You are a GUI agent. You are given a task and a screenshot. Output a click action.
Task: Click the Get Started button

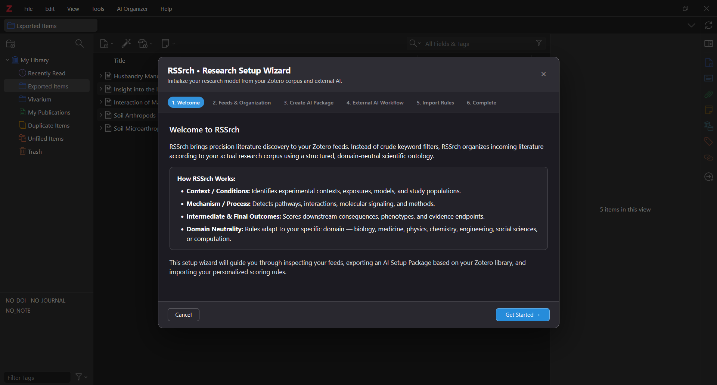click(x=522, y=315)
